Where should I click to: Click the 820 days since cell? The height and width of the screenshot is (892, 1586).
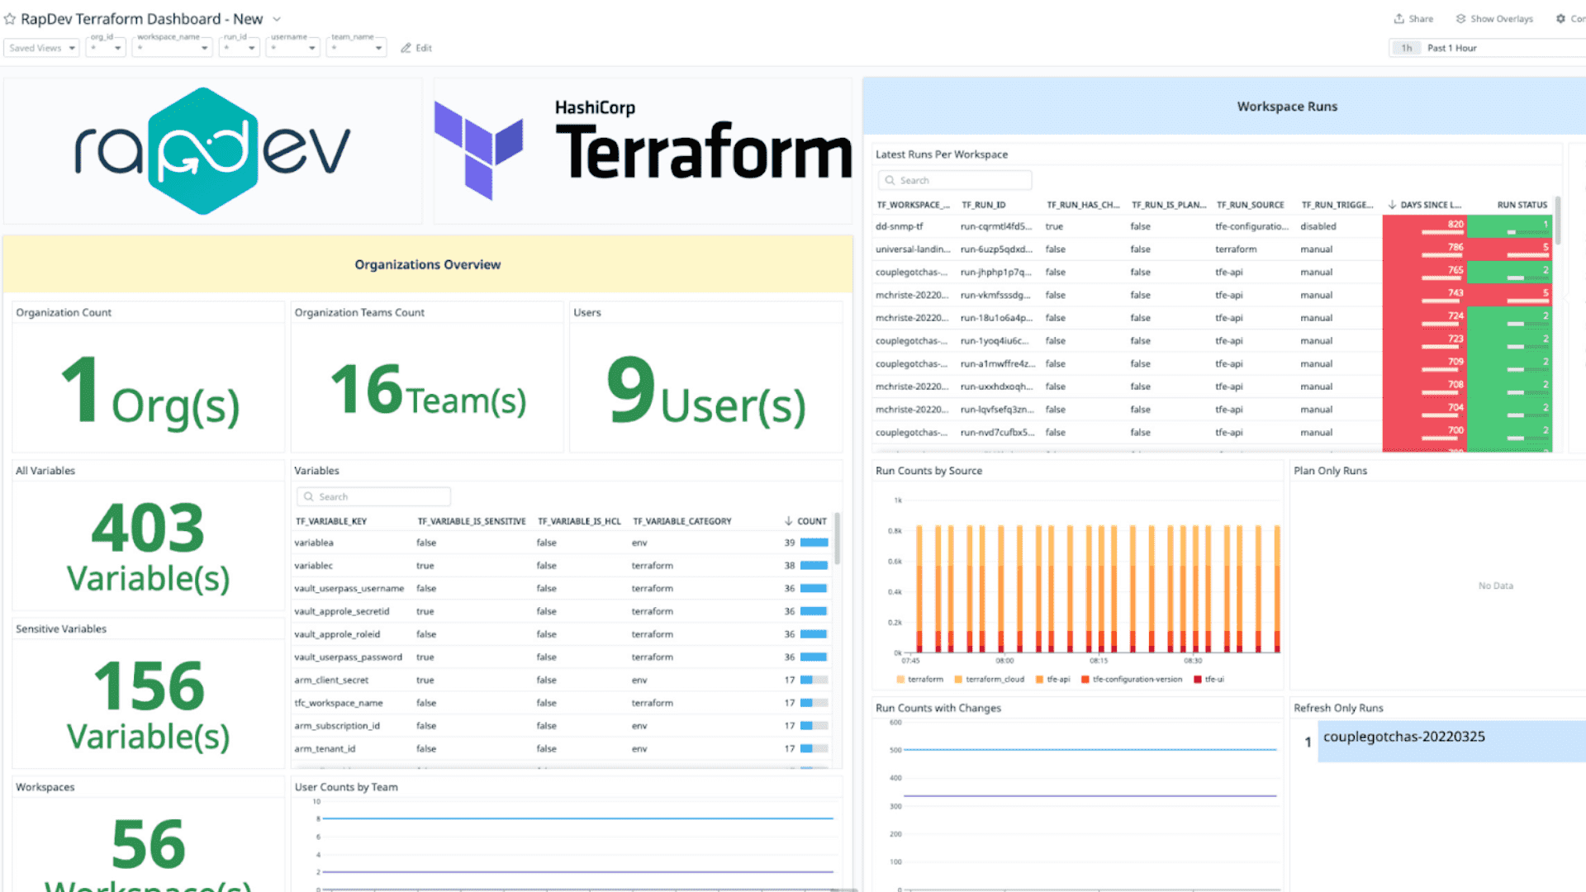1425,226
